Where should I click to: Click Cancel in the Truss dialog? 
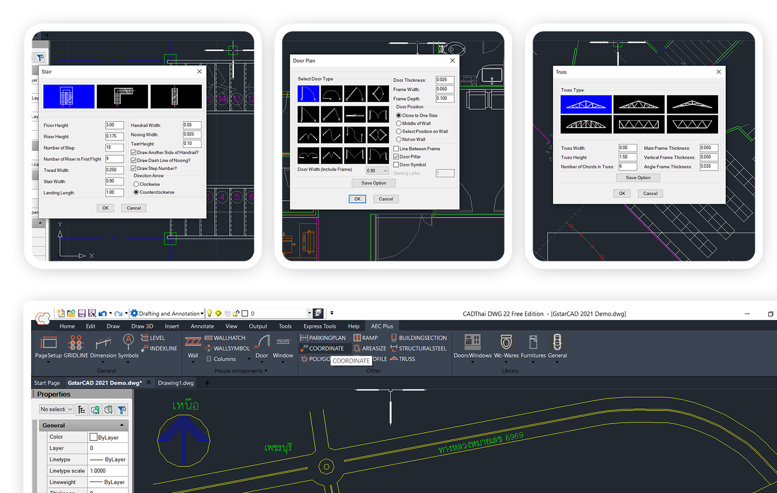click(650, 193)
